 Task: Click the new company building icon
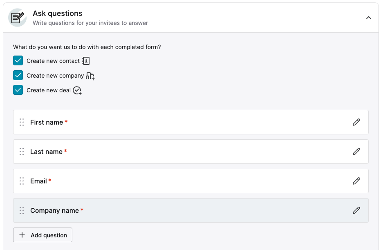(x=90, y=76)
